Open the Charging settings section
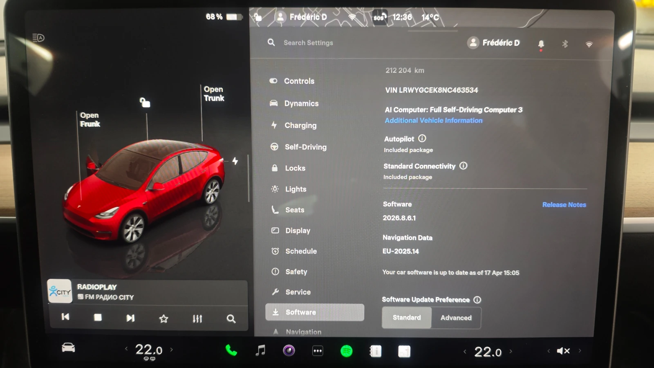Viewport: 654px width, 368px height. [x=300, y=126]
